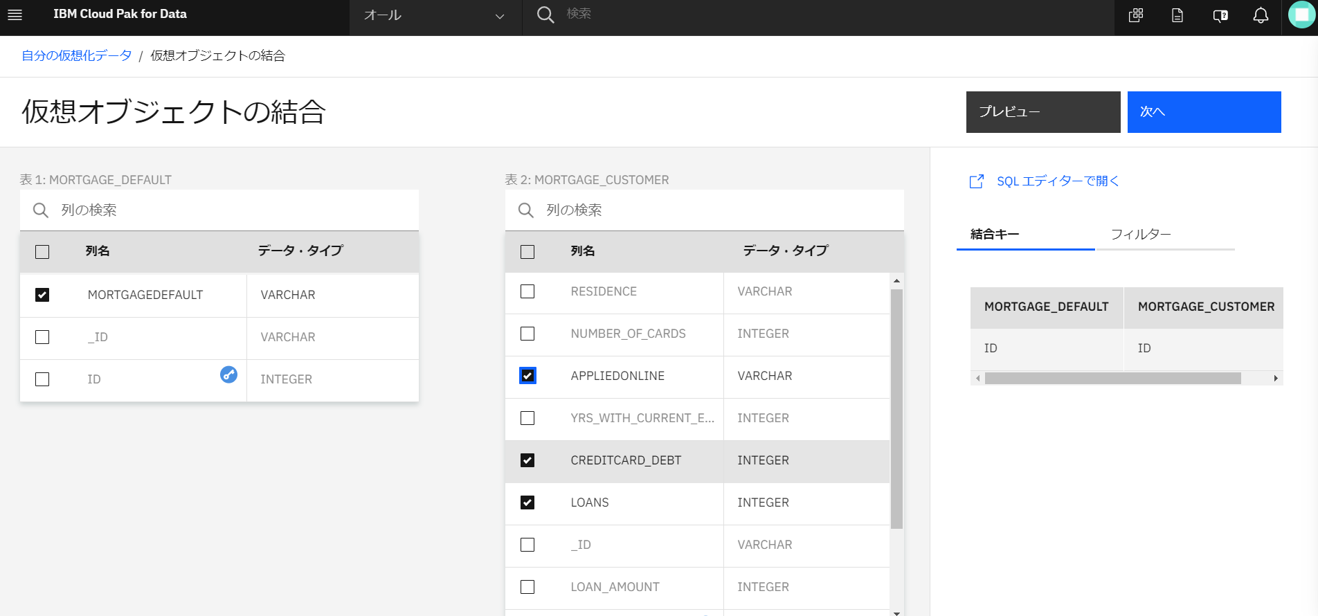Switch to the フィルター tab
Viewport: 1318px width, 616px height.
[x=1140, y=235]
